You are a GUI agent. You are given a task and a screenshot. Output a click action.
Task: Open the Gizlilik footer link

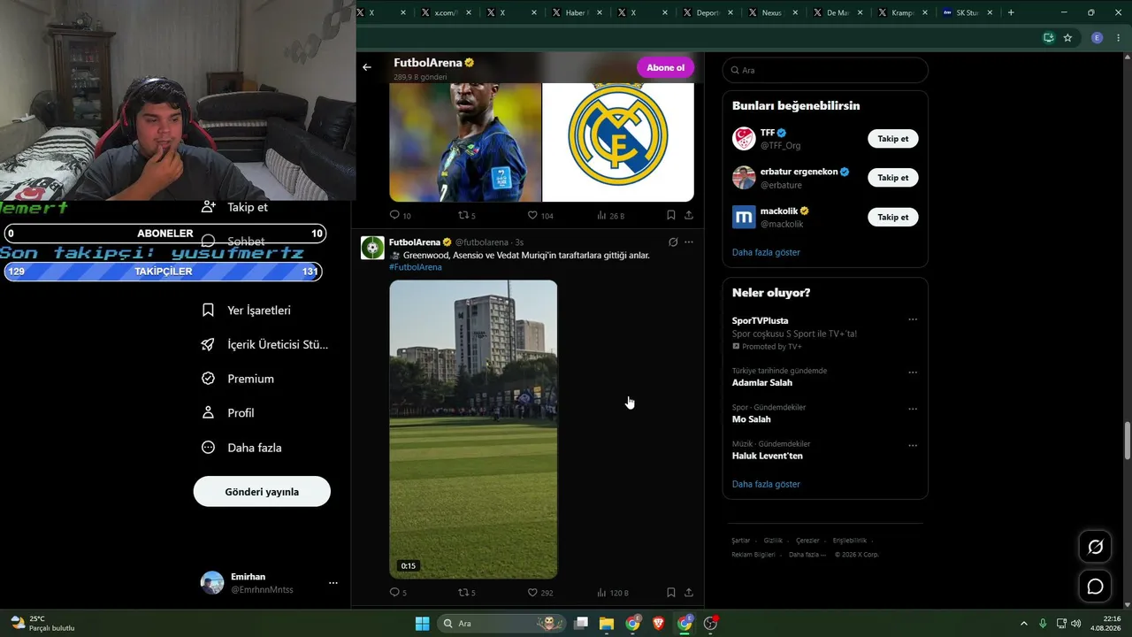[x=773, y=541]
